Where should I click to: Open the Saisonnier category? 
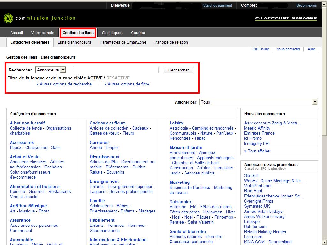click(x=181, y=202)
